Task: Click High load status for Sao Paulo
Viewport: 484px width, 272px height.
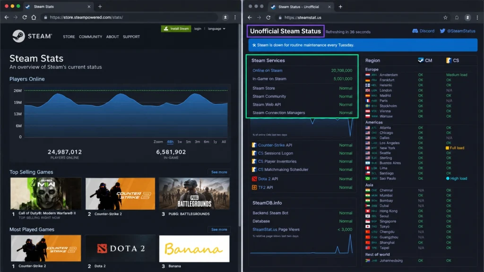Action: tap(456, 178)
